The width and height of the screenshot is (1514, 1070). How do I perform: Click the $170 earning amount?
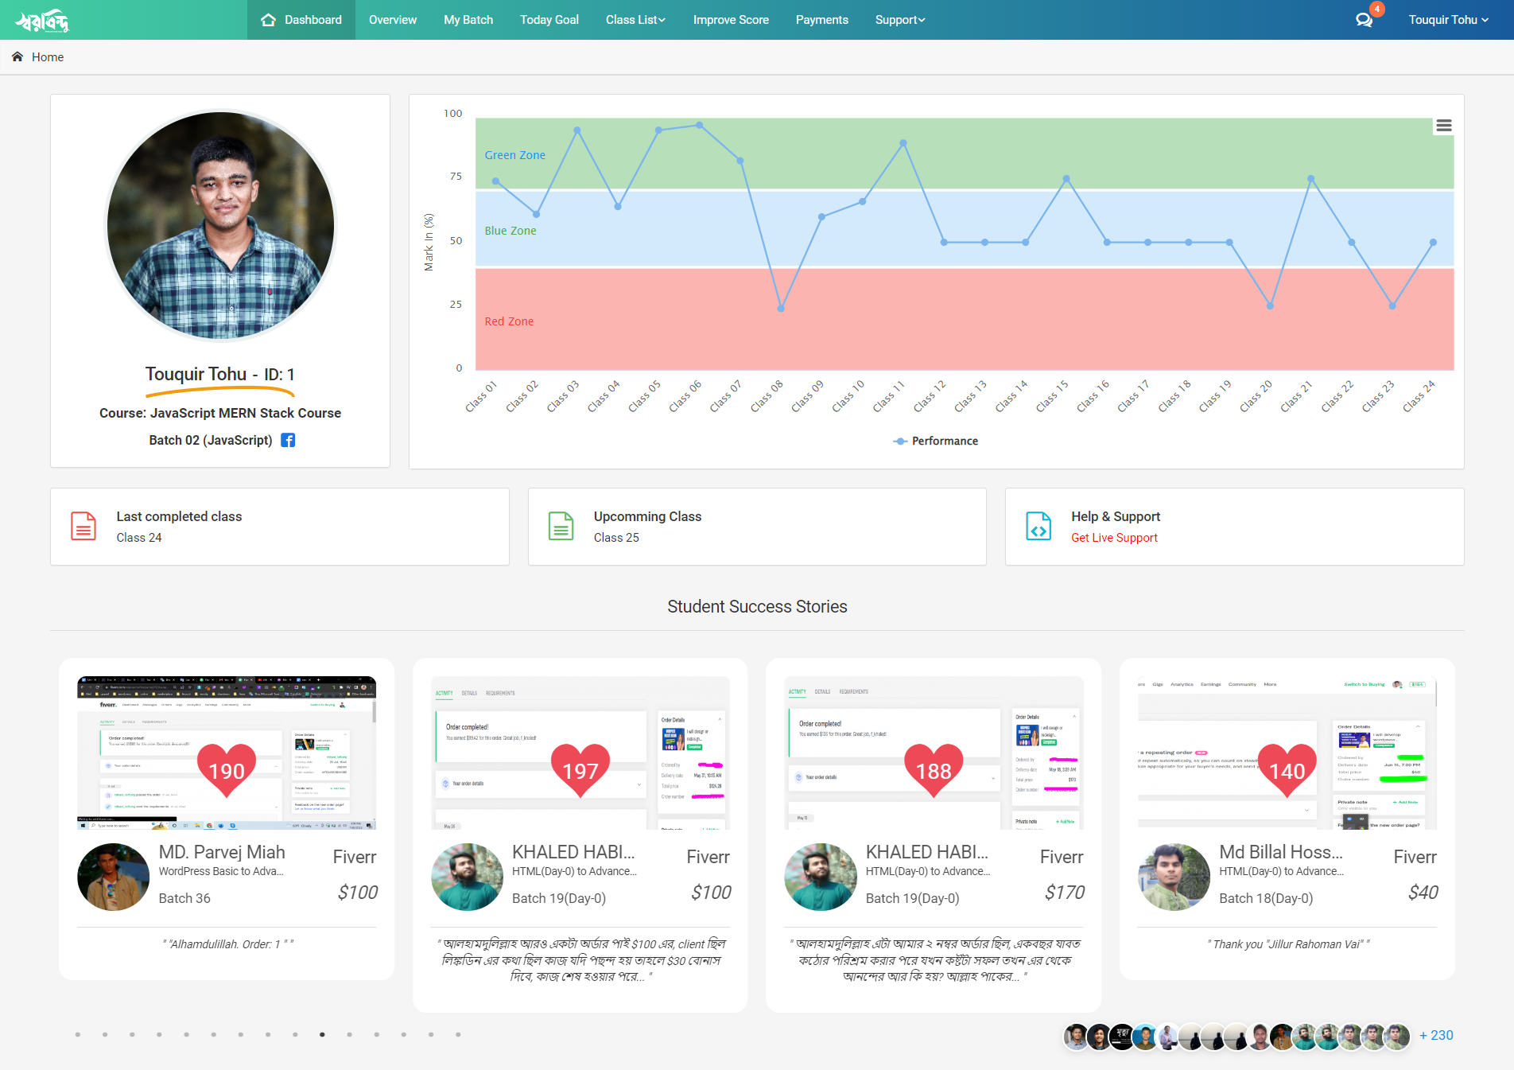1065,893
